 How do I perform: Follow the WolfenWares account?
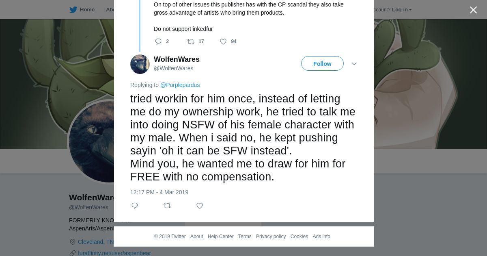tap(322, 64)
